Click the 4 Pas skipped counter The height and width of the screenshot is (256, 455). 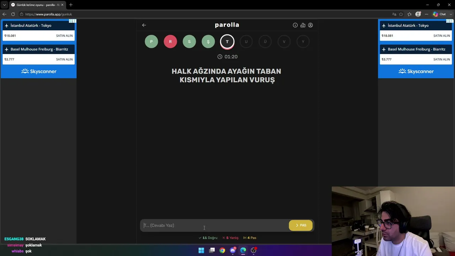click(x=250, y=238)
